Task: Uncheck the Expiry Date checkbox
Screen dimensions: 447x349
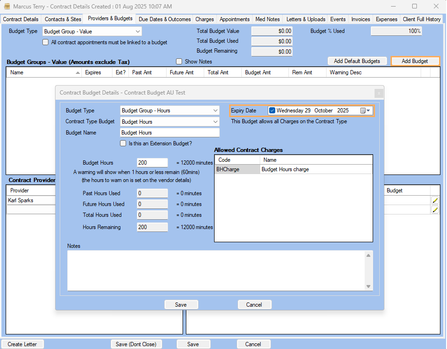Action: click(x=272, y=111)
